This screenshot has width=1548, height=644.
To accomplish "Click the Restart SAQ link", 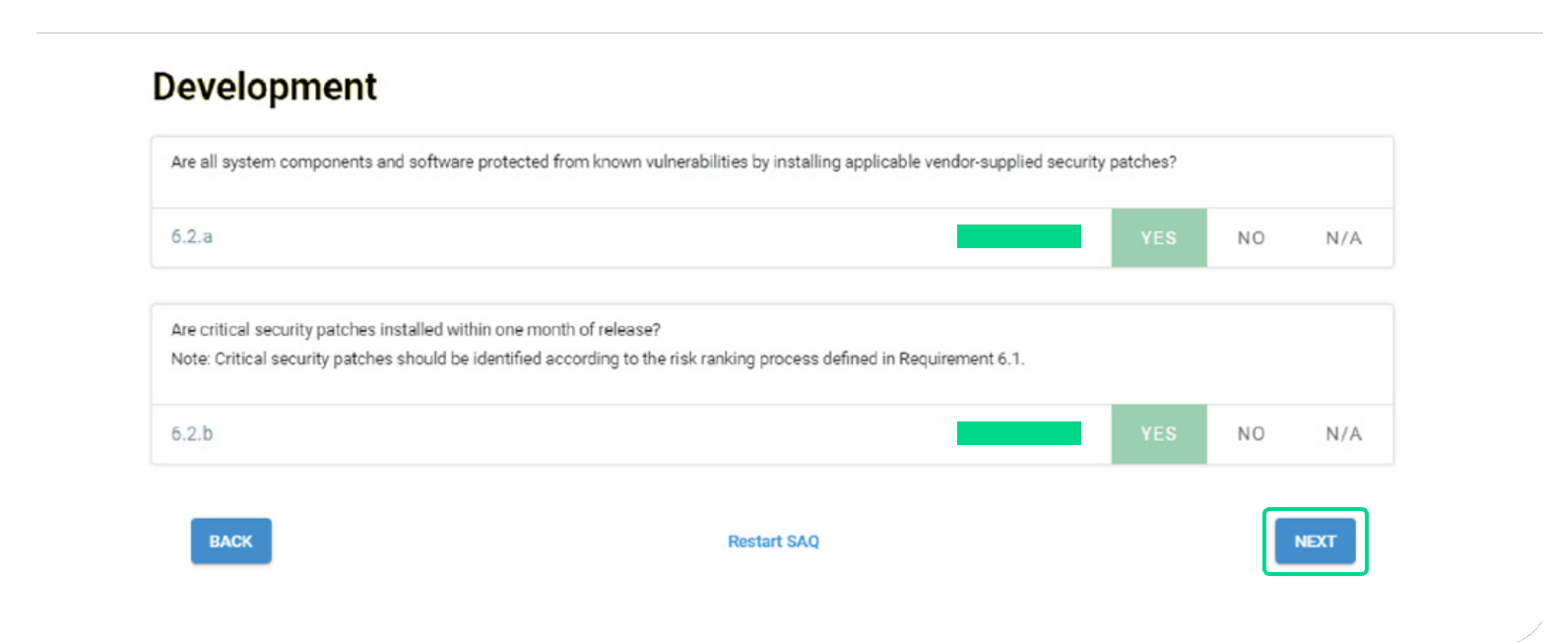I will coord(773,541).
